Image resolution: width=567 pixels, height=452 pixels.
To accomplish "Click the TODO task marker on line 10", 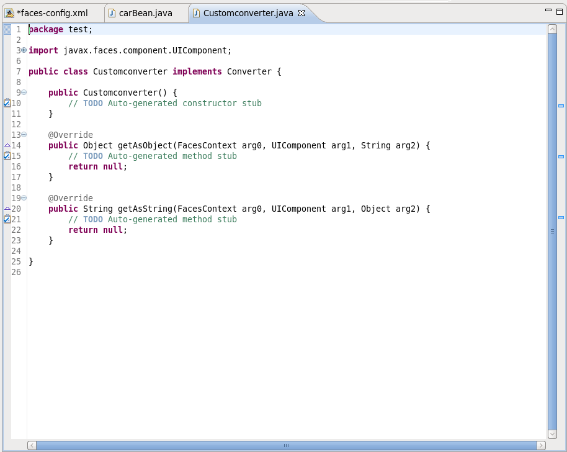I will point(7,103).
